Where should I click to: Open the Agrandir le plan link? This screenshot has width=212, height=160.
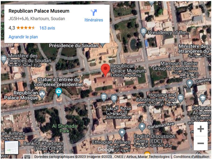(23, 37)
